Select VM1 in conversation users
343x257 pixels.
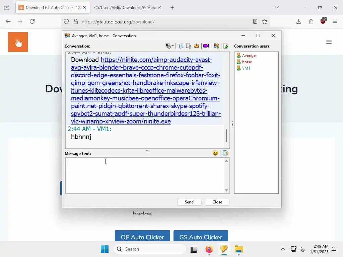(x=246, y=68)
